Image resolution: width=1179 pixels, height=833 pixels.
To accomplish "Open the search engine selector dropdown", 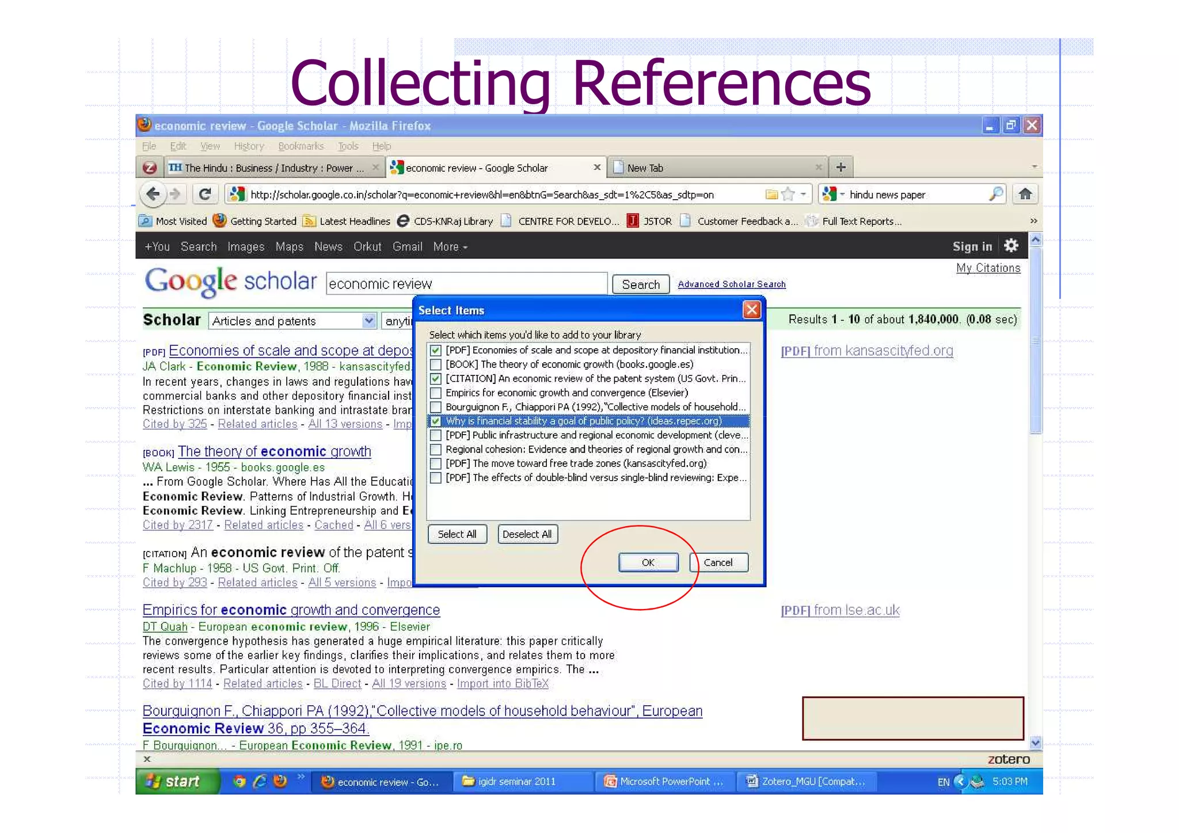I will [842, 195].
